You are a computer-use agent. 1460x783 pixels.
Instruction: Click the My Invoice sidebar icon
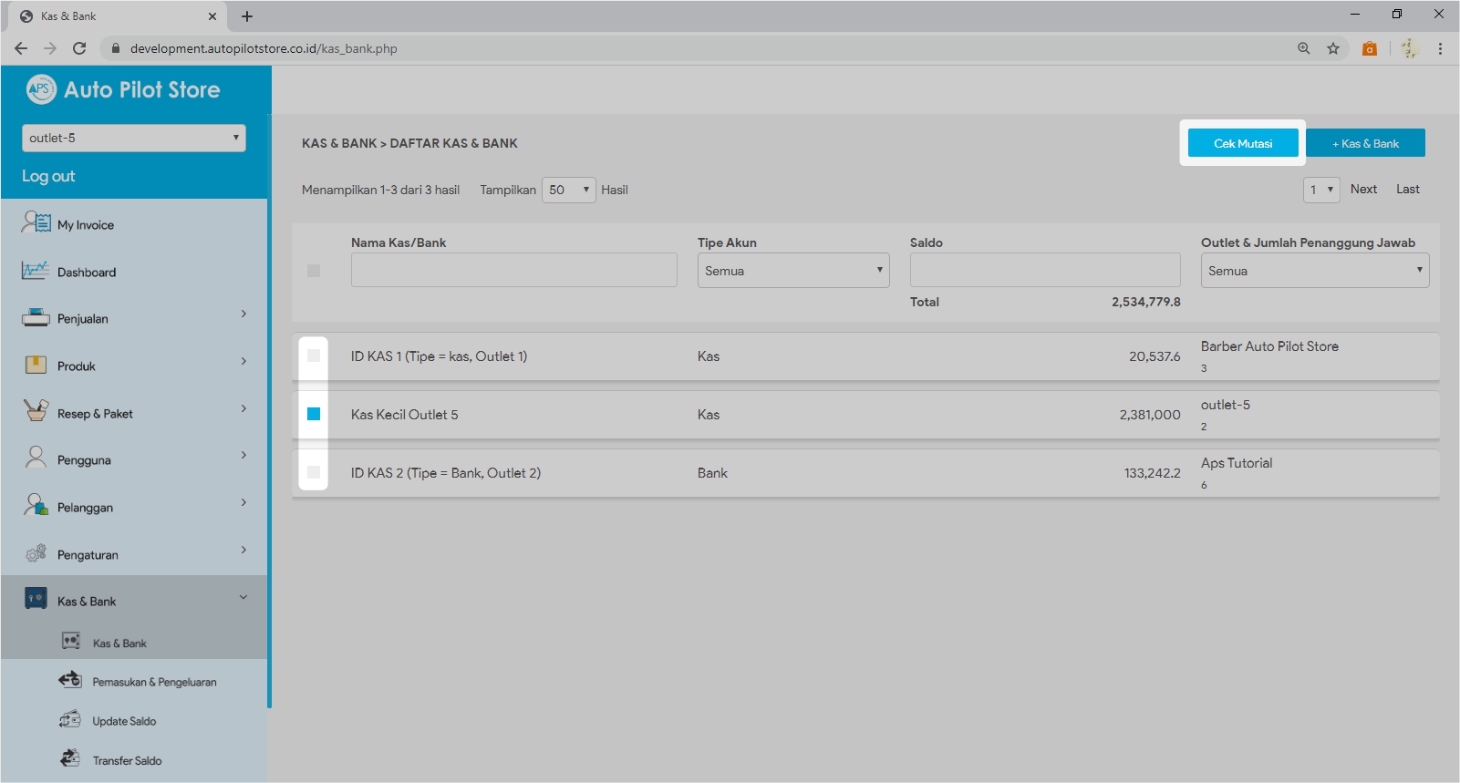click(36, 222)
